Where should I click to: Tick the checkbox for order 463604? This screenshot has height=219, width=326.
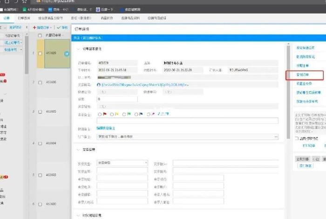click(x=40, y=144)
